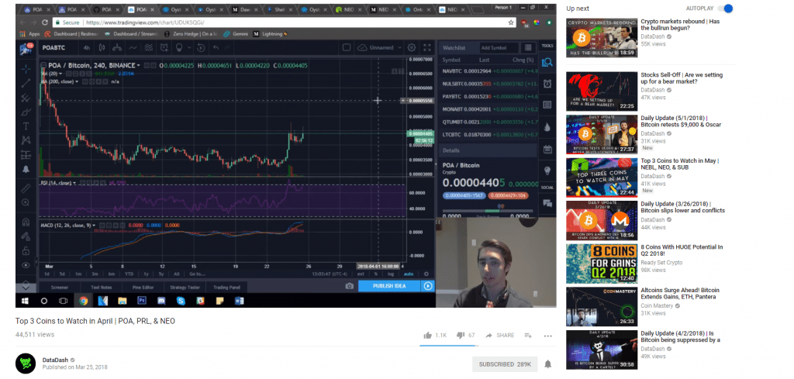Toggle the auto scale option
794x379 pixels.
(408, 274)
